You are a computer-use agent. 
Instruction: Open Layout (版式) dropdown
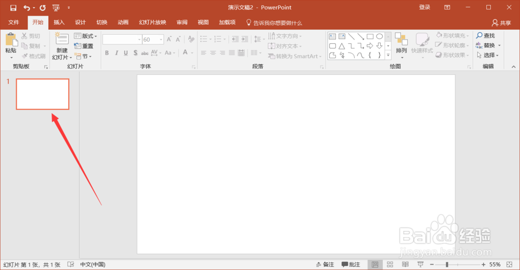[x=86, y=36]
